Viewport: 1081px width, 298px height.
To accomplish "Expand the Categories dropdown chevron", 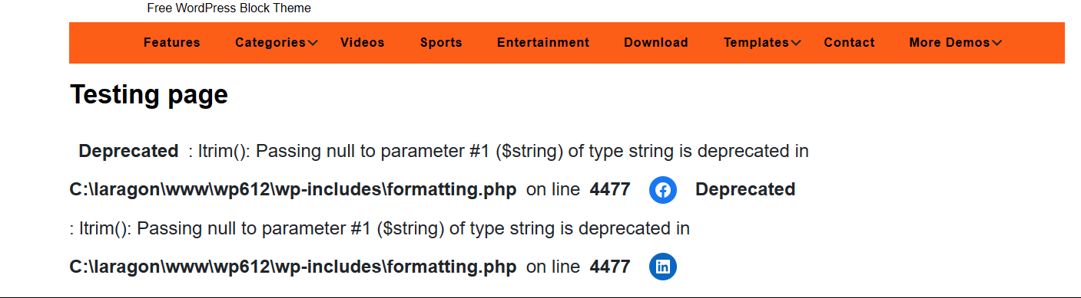I will (x=313, y=43).
